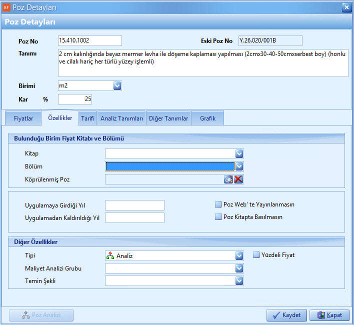
Task: Close the Poz Detayları window
Action: point(345,7)
